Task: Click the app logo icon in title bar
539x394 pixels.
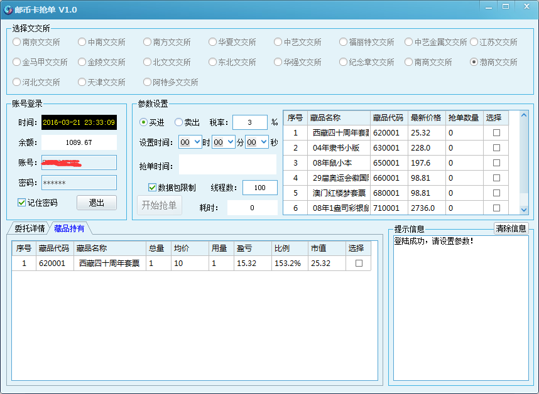Action: [9, 9]
